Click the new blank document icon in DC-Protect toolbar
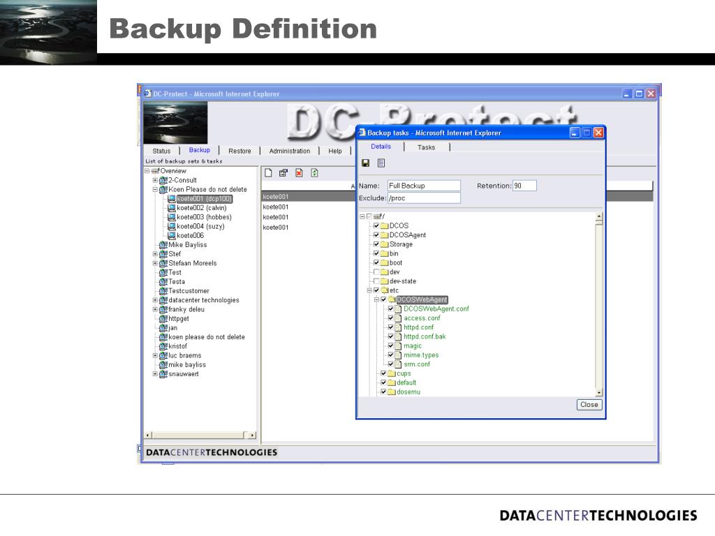This screenshot has height=536, width=715. click(269, 173)
